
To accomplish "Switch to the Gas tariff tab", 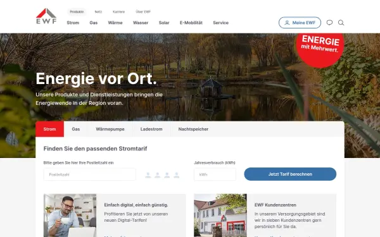I will 76,129.
